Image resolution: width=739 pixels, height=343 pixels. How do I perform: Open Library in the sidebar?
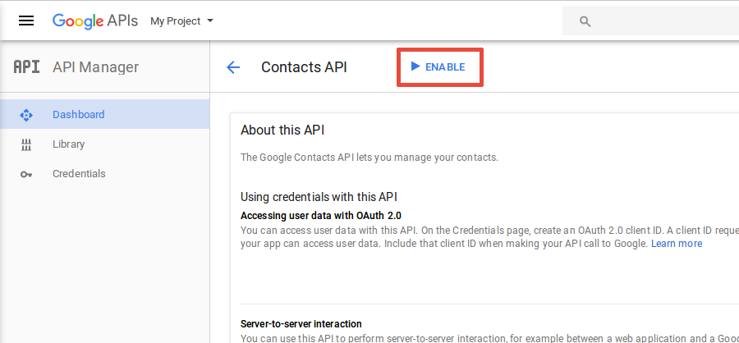pos(104,144)
